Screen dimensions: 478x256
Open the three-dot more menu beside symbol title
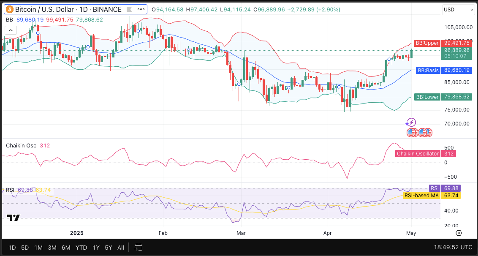click(141, 9)
